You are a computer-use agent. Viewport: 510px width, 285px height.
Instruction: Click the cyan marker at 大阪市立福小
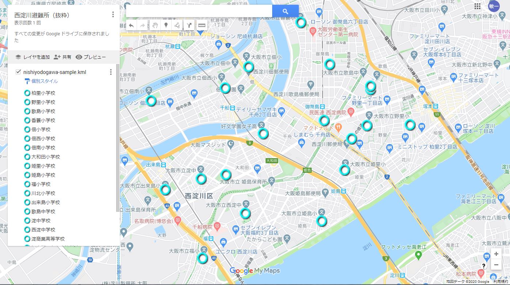coord(202,258)
